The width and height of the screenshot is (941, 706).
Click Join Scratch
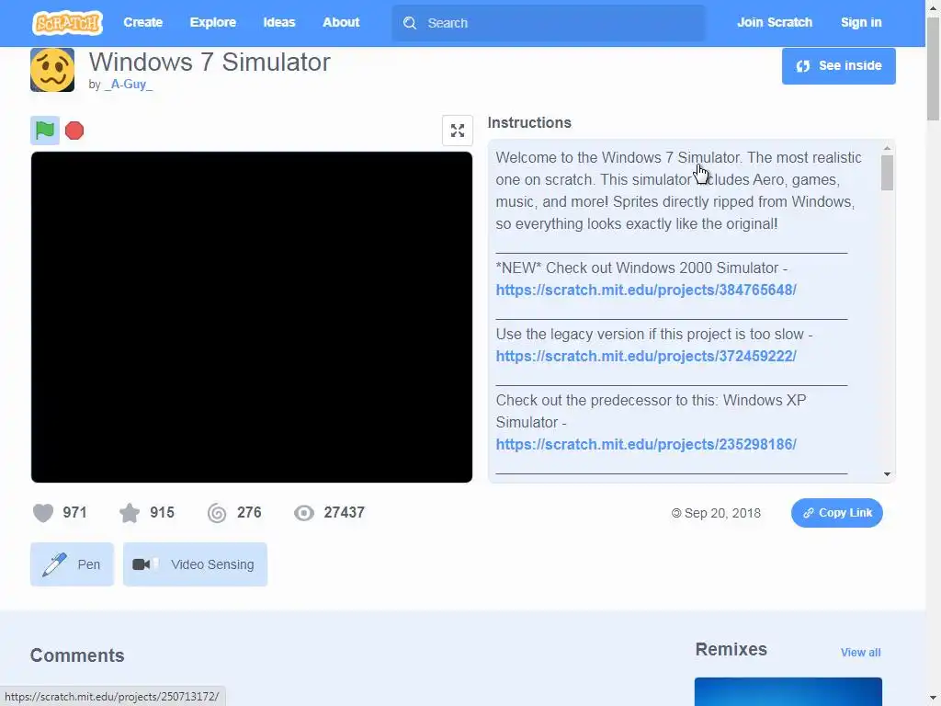coord(774,22)
